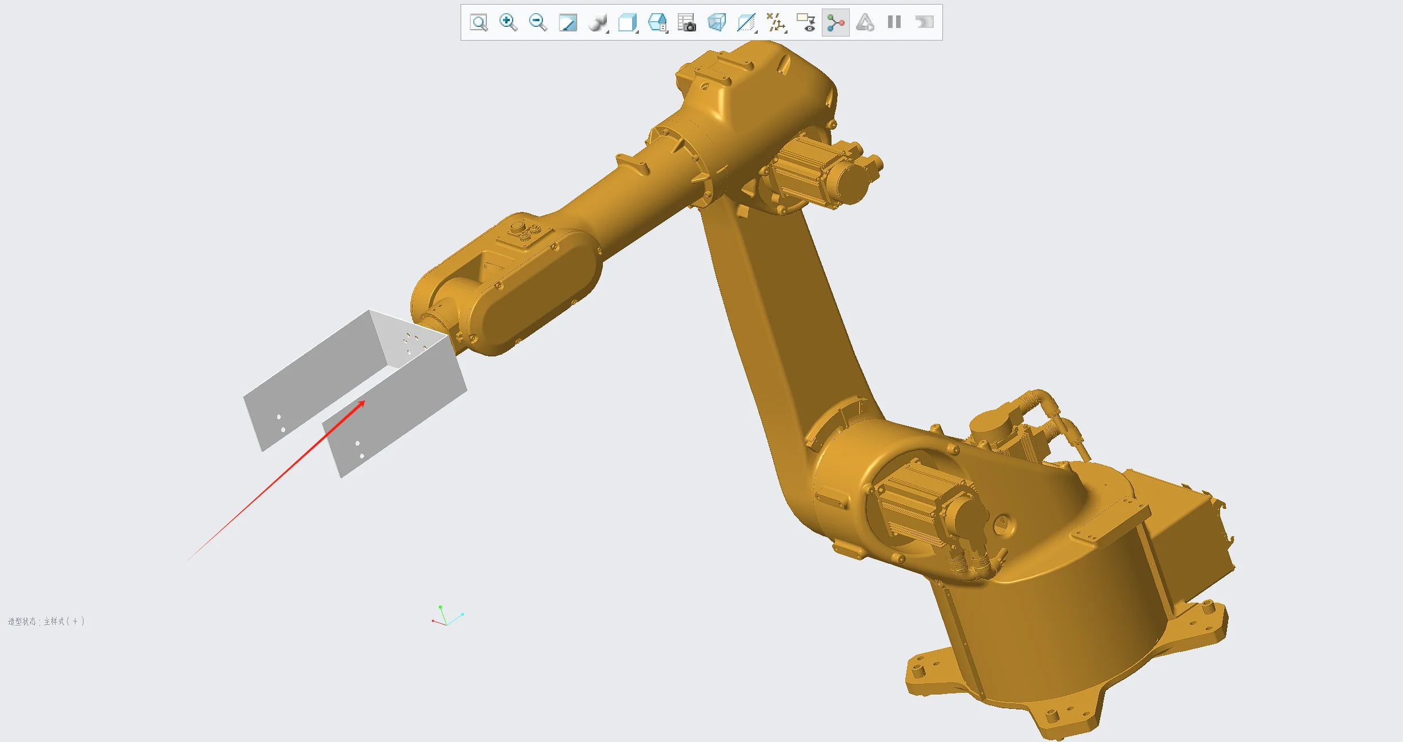Click the view snapshot camera icon

coord(687,22)
